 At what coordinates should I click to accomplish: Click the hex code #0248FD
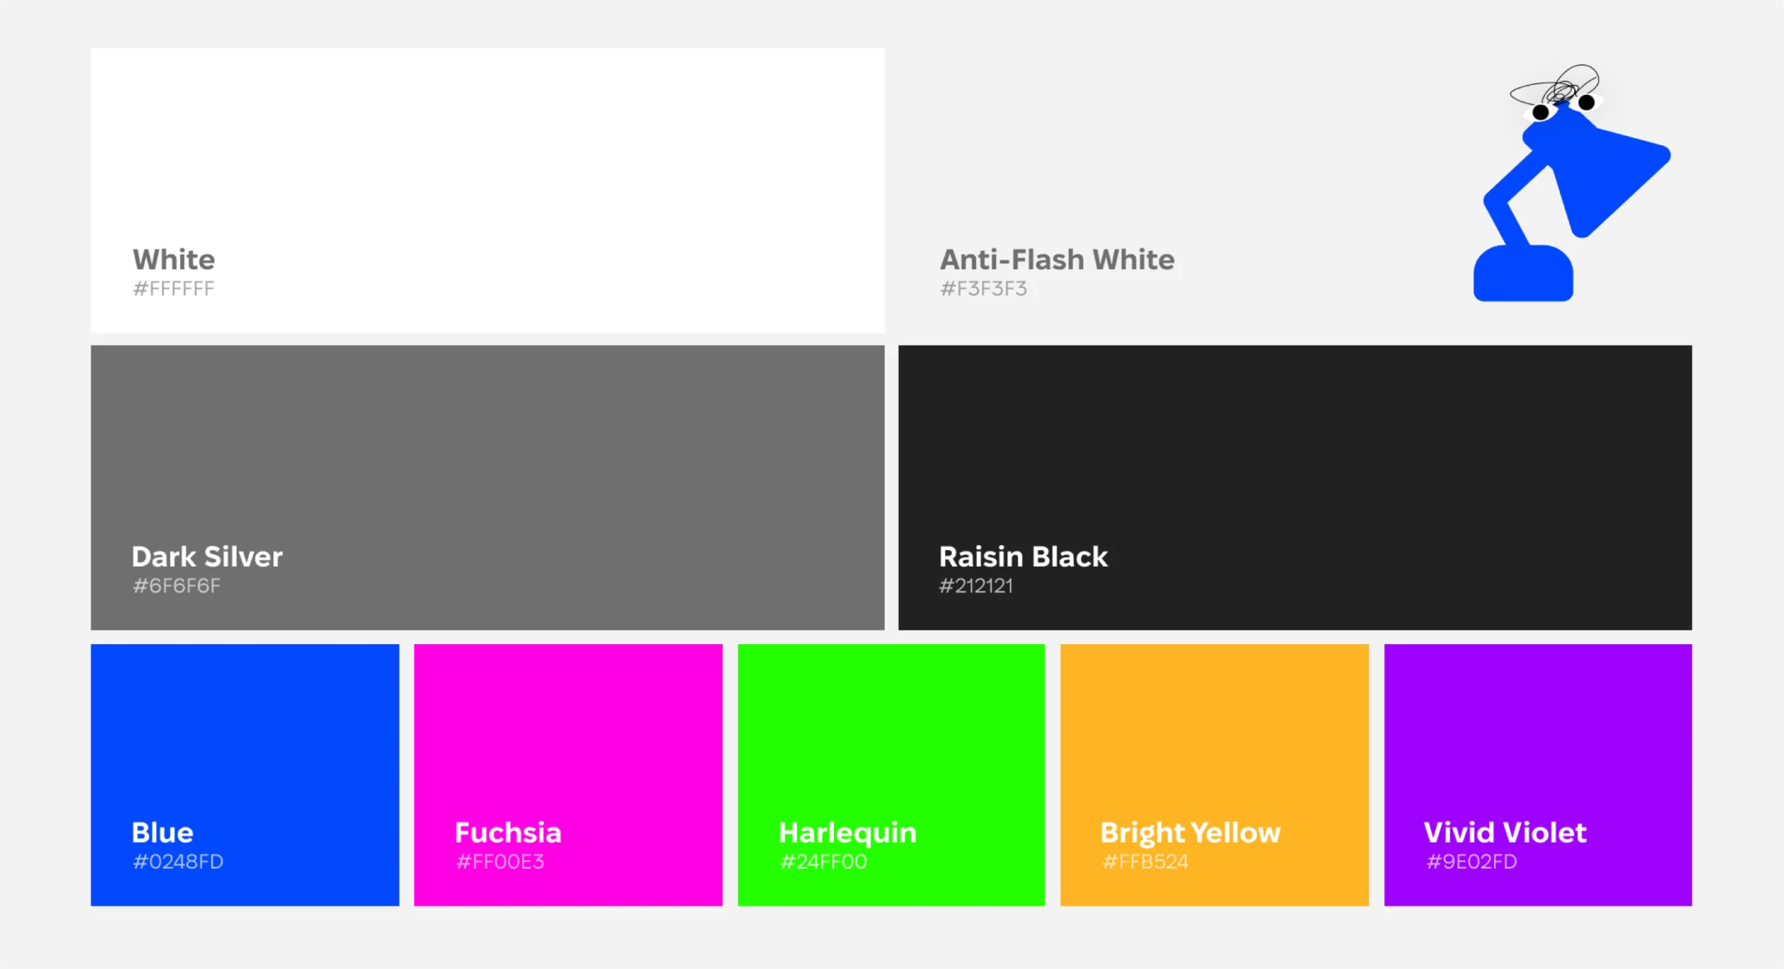click(178, 862)
